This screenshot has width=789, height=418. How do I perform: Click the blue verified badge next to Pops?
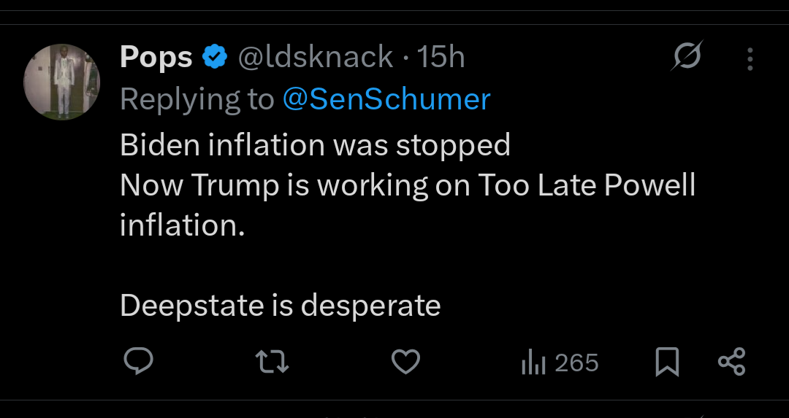coord(215,57)
